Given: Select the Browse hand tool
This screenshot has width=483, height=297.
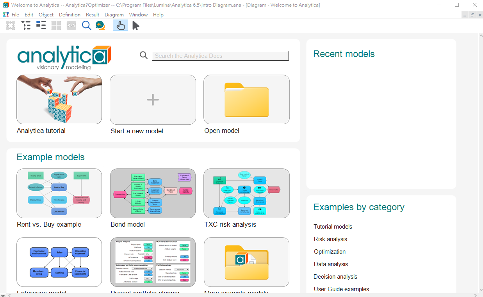Looking at the screenshot, I should click(120, 26).
